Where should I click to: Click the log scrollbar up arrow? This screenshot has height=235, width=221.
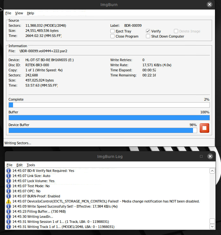[212, 171]
